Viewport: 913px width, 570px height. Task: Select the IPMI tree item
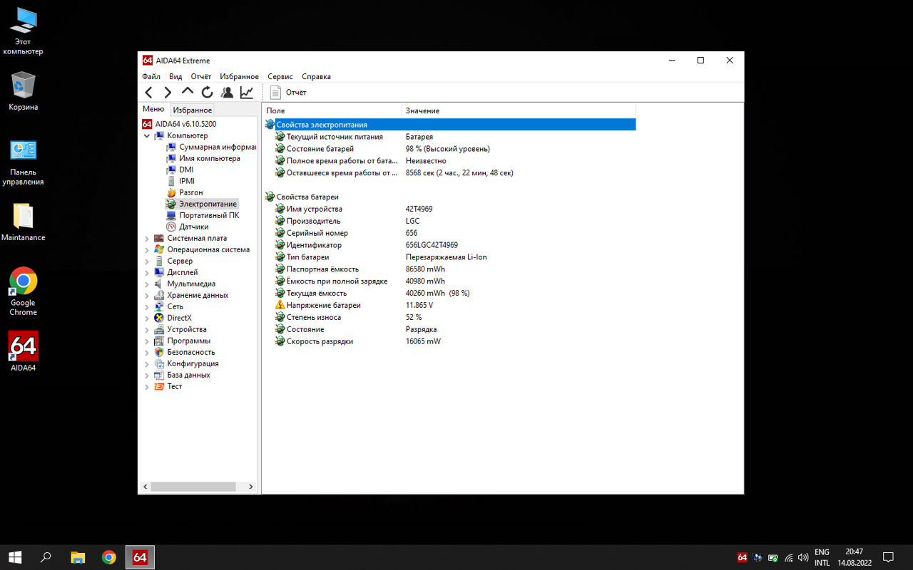[180, 181]
